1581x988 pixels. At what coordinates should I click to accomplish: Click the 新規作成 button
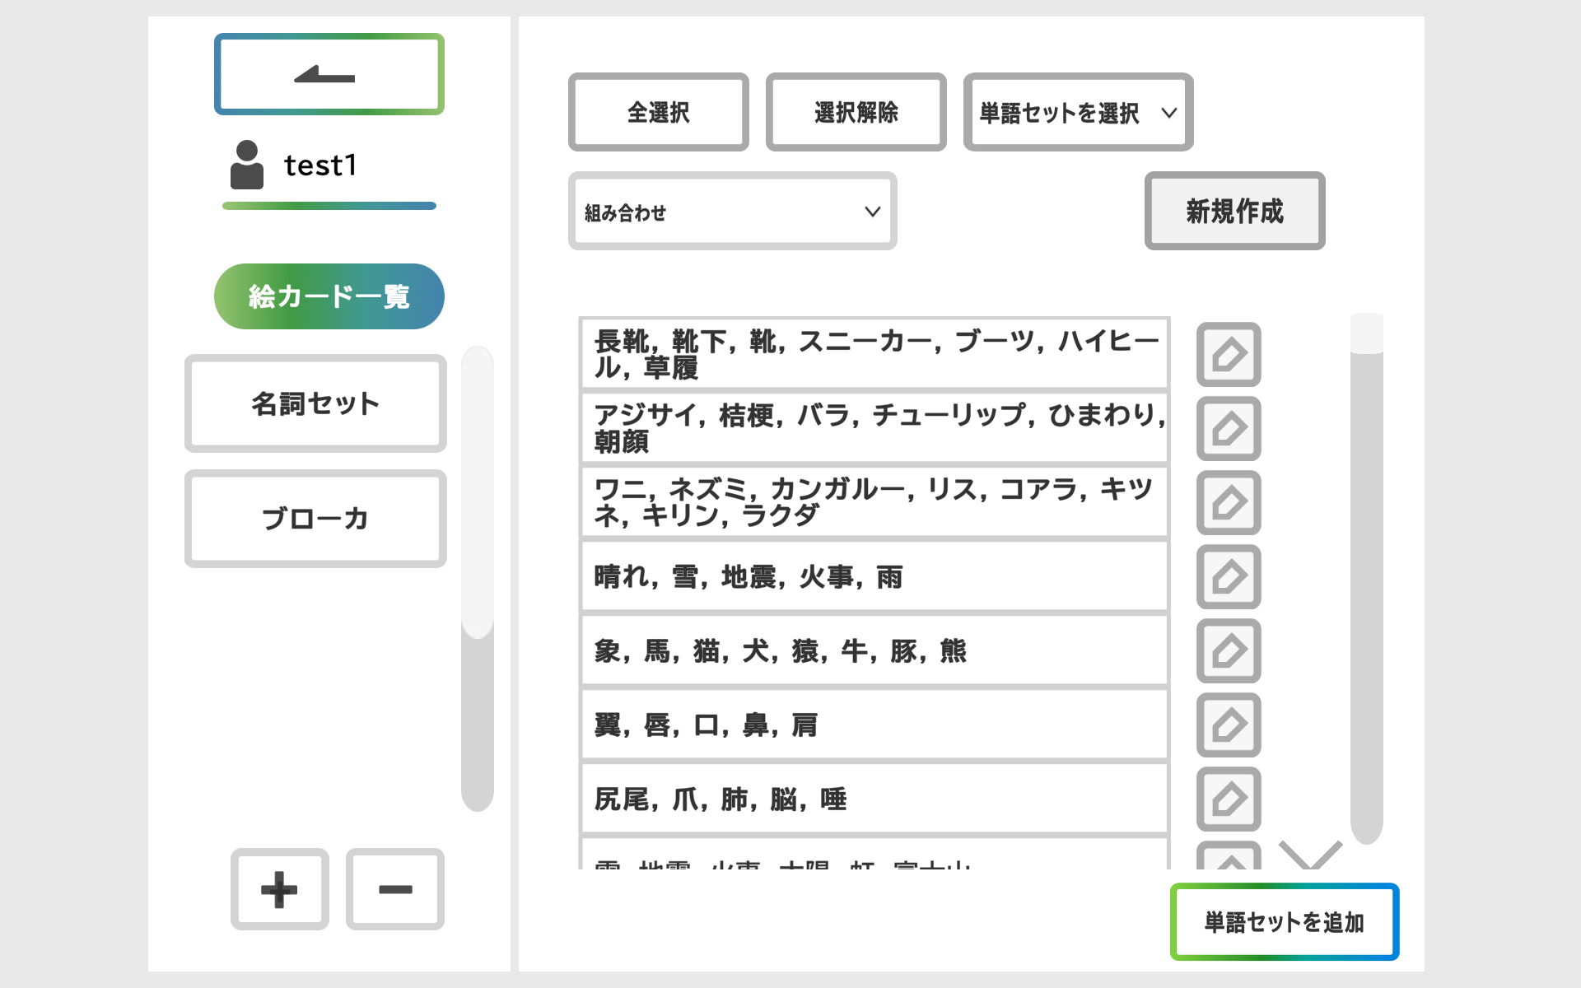tap(1234, 212)
